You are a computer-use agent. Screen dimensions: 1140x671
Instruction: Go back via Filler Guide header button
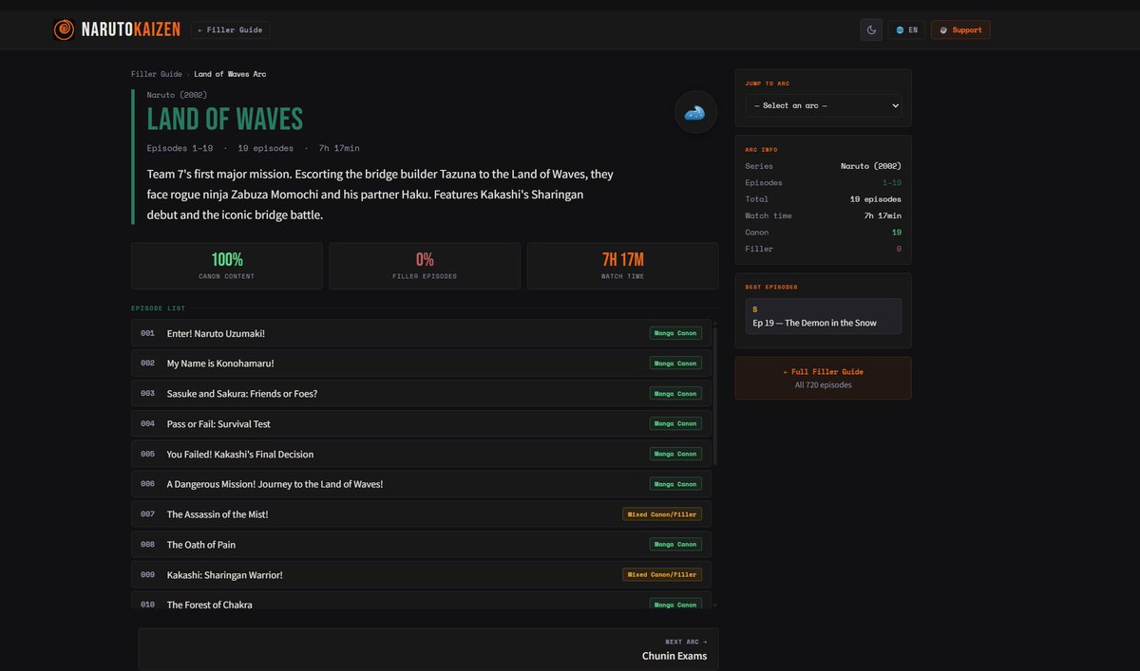coord(231,30)
